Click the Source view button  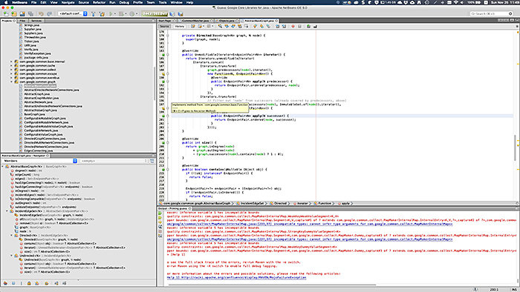164,26
